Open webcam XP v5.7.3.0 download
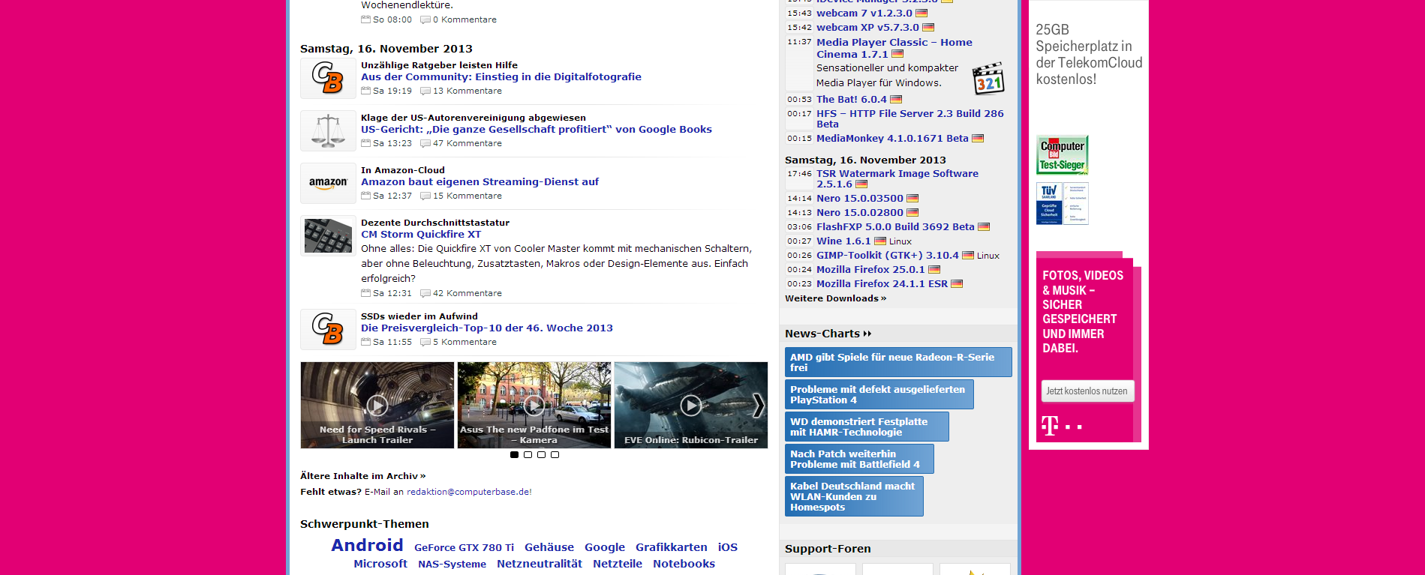This screenshot has width=1425, height=575. (x=867, y=27)
